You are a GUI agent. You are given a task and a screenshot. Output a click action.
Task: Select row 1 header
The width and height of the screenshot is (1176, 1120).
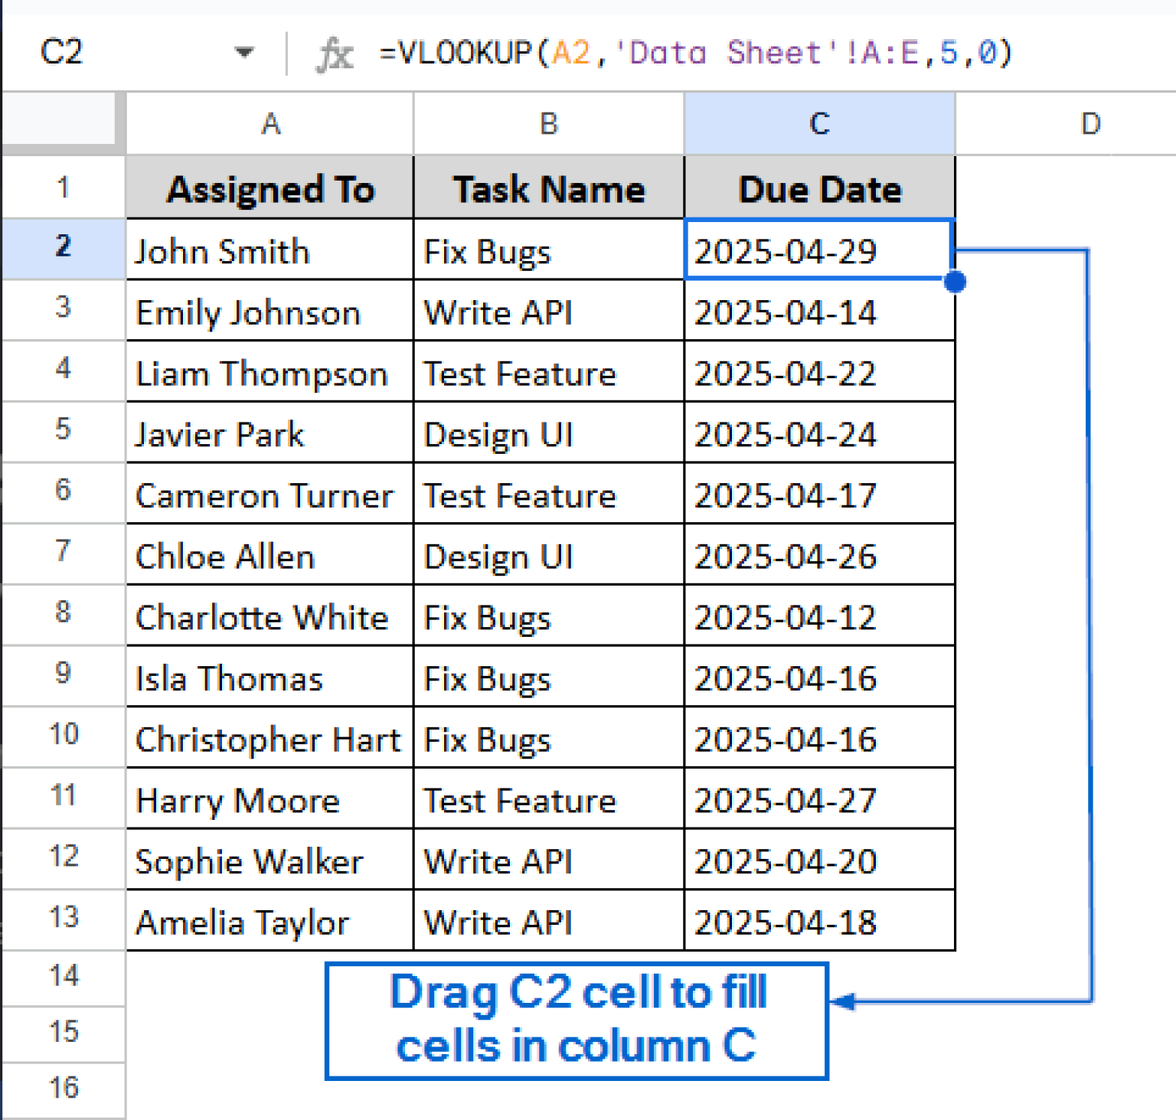click(x=62, y=187)
